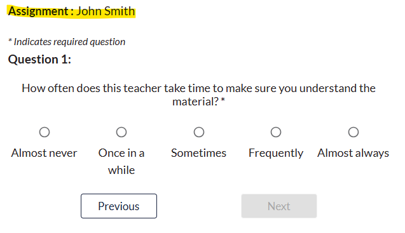Choose the radio button above Once in a while
This screenshot has width=405, height=233.
[121, 132]
